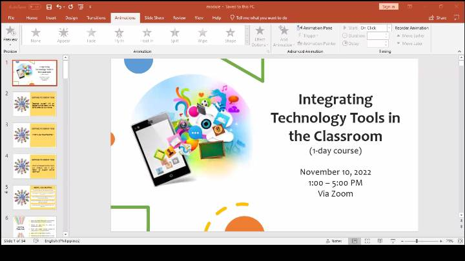Switch to the Slide Show tab

[154, 18]
